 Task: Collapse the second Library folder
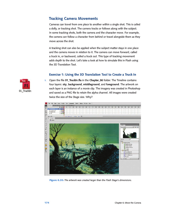(122, 150)
